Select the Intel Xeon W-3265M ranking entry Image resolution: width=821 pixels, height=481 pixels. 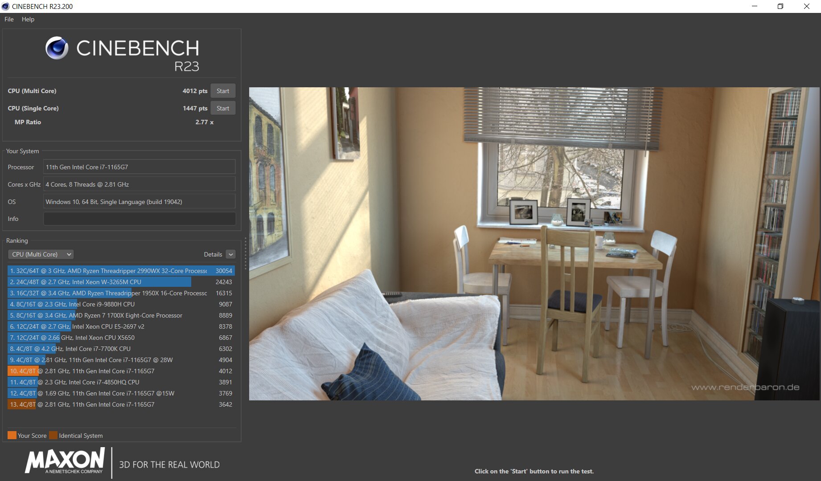[x=121, y=282]
